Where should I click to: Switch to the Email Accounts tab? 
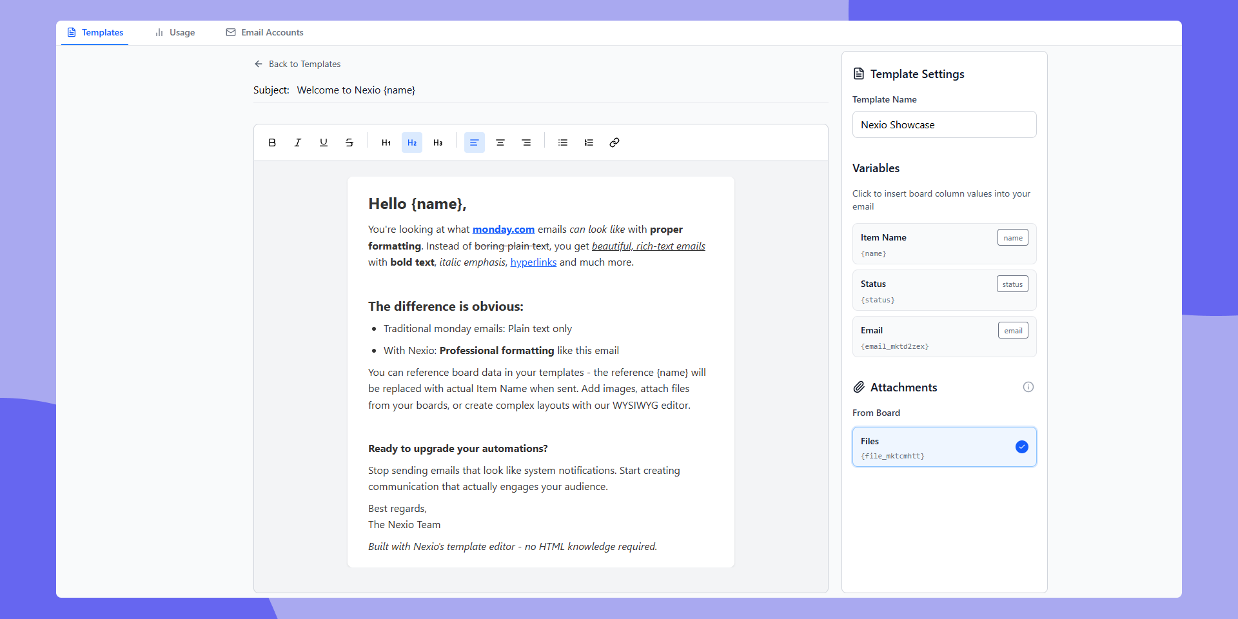[x=264, y=32]
